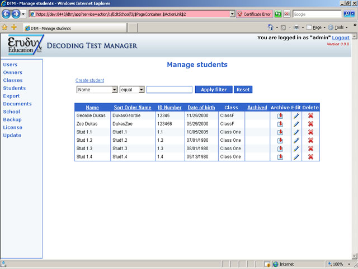The height and width of the screenshot is (269, 358).
Task: Click the Print toolbar icon
Action: pos(296,27)
